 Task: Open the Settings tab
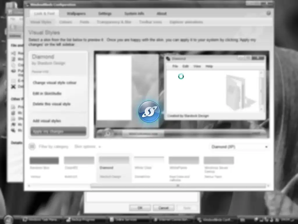105,13
